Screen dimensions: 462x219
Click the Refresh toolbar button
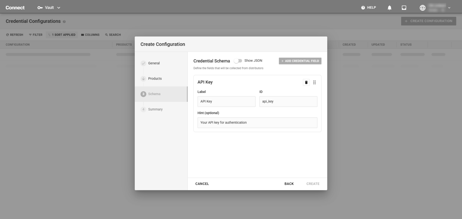click(14, 35)
